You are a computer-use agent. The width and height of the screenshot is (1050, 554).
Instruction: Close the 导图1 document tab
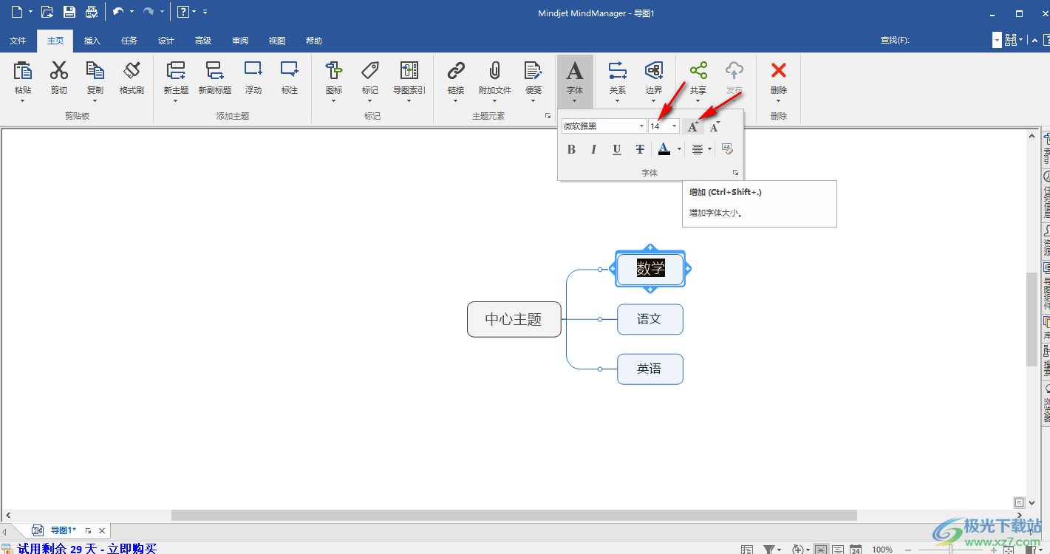102,530
